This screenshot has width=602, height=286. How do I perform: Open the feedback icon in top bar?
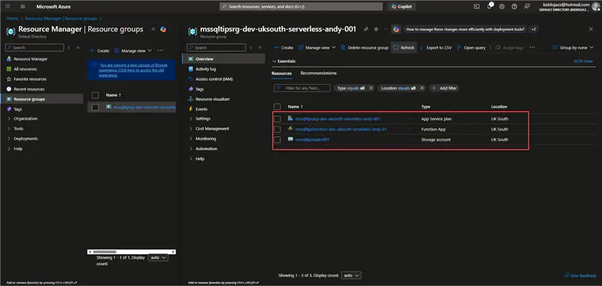click(x=527, y=7)
